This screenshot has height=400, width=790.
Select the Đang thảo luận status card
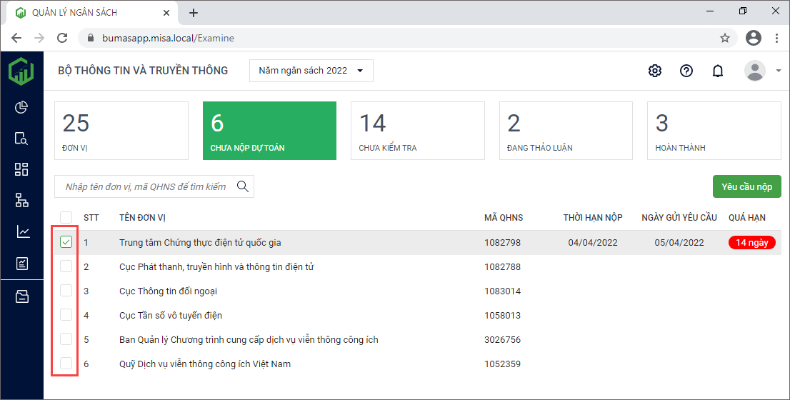565,131
